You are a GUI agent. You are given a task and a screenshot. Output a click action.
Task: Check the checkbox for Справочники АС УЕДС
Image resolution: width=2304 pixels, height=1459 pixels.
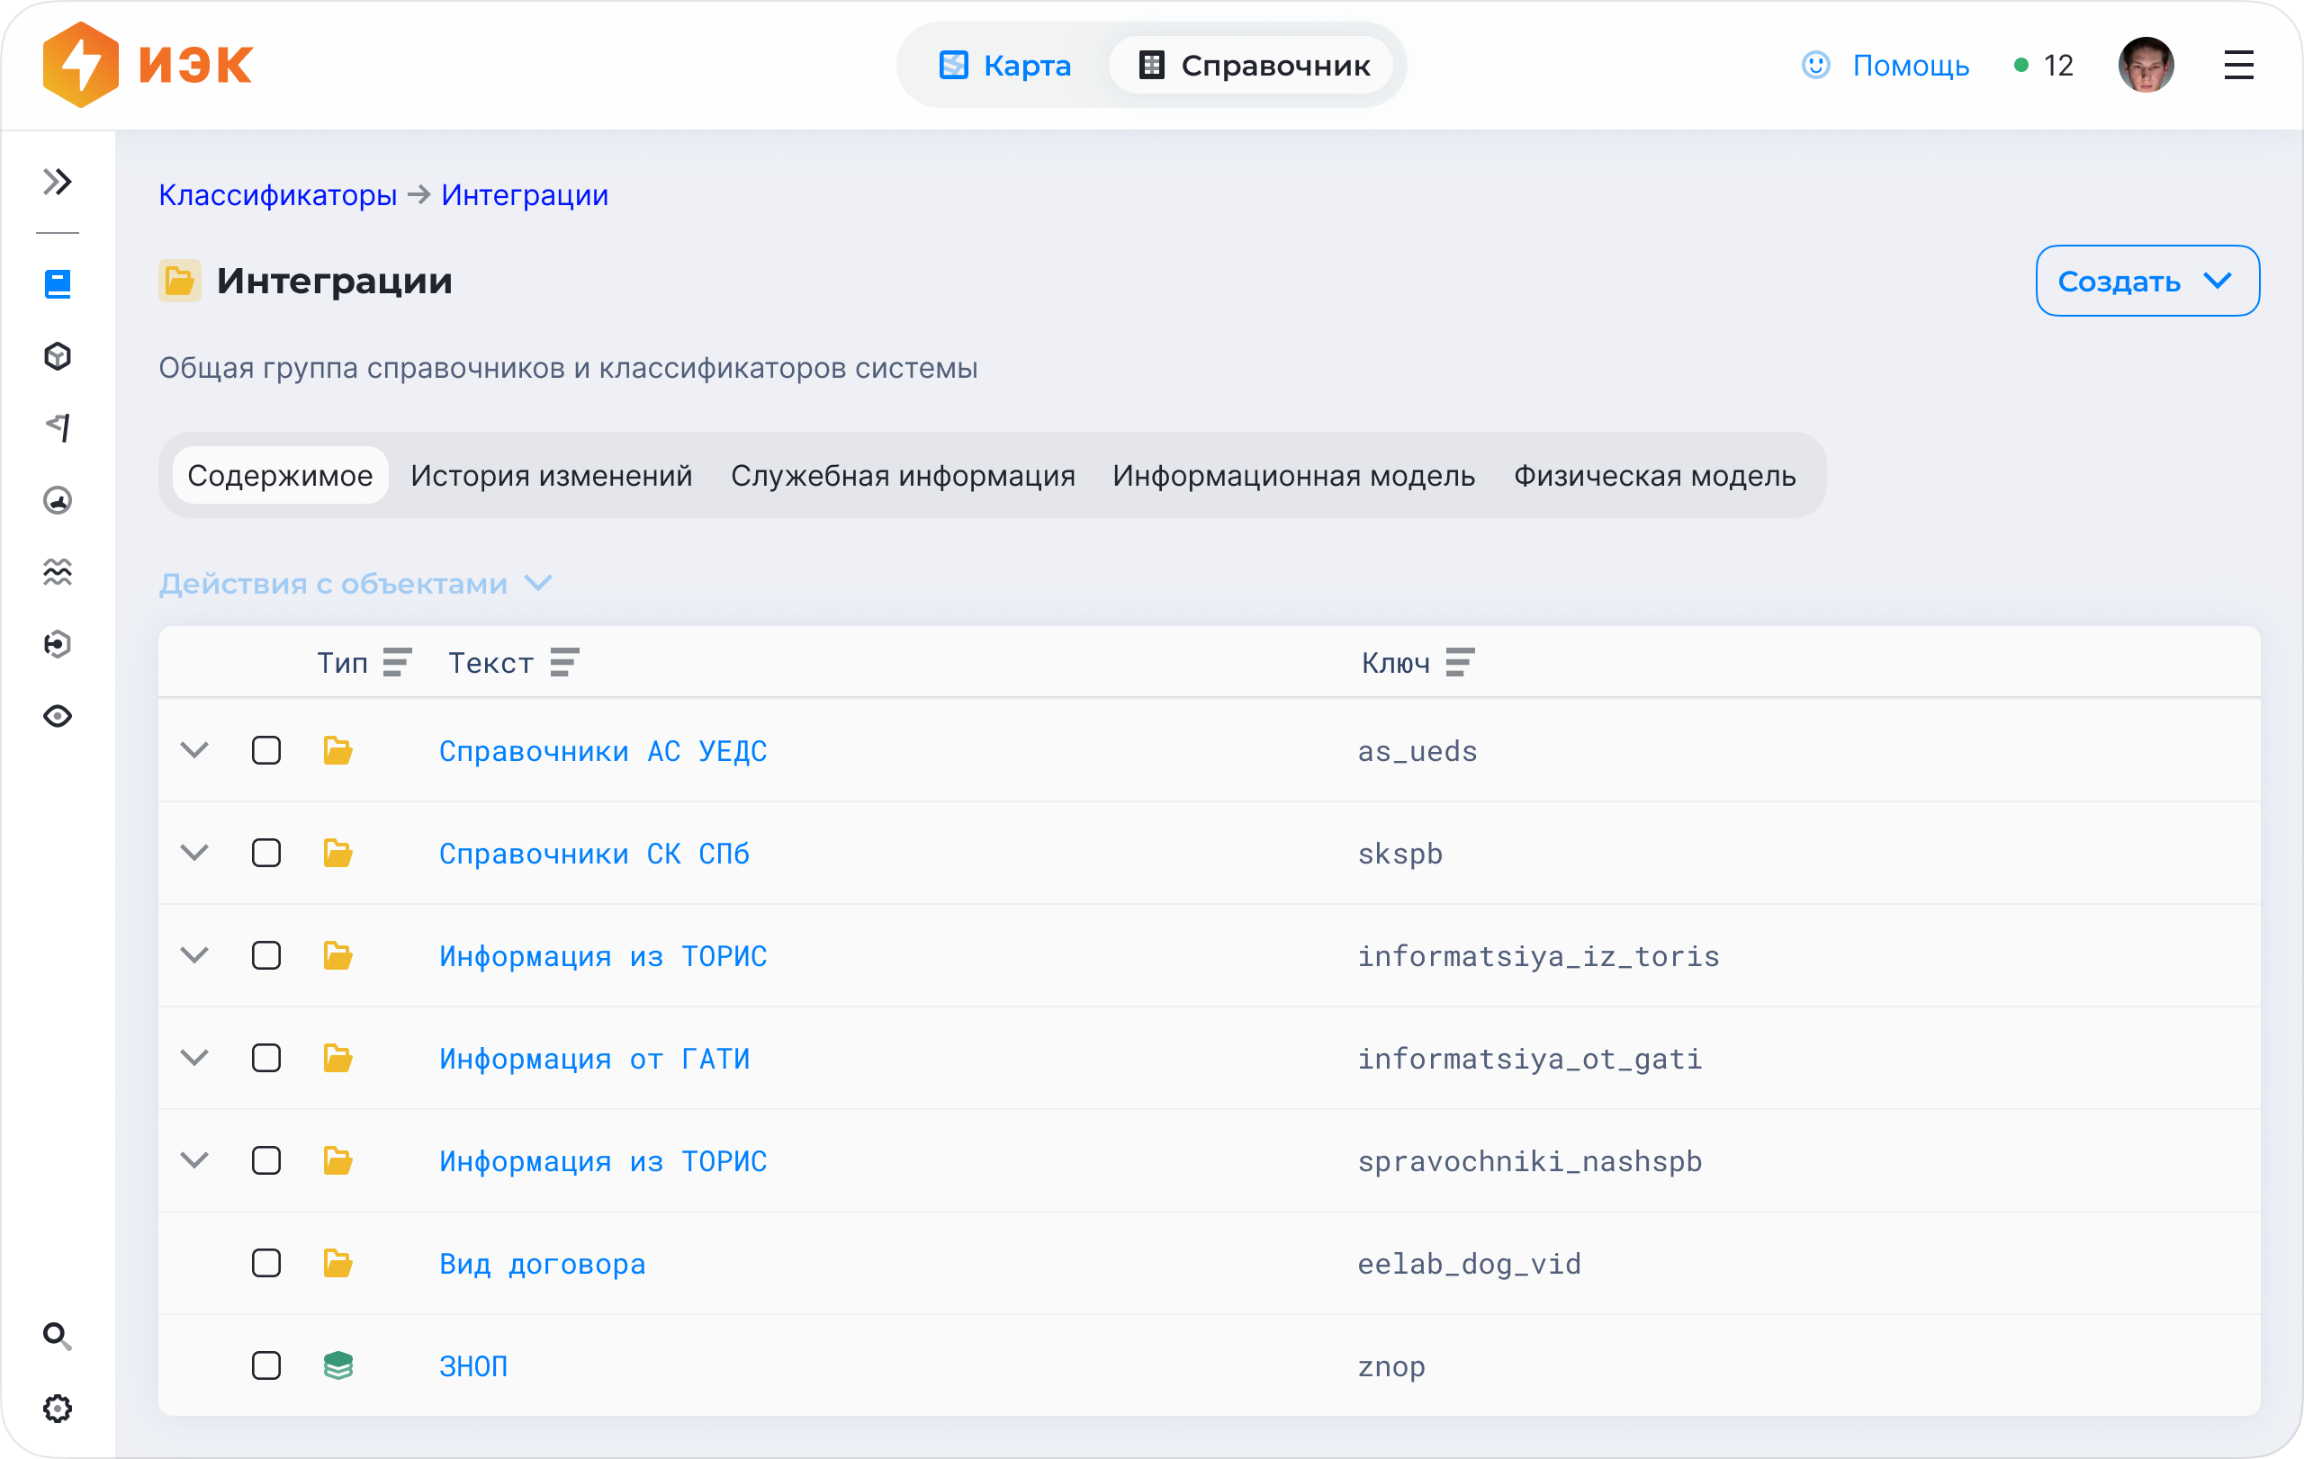[265, 750]
